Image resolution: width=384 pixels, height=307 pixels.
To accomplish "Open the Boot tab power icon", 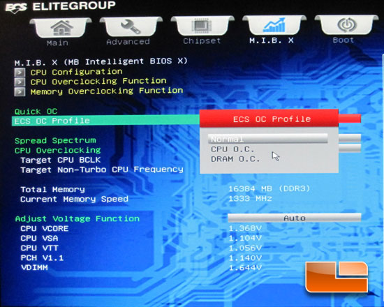I will click(347, 24).
